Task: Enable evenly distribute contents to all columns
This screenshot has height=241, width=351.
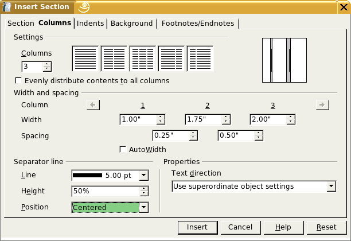Action: pyautogui.click(x=18, y=81)
